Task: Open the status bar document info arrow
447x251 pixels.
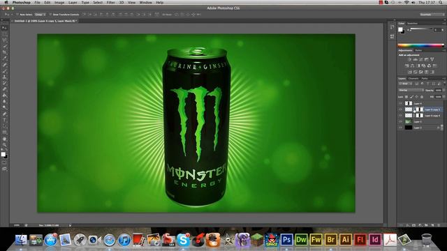Action: (70, 225)
